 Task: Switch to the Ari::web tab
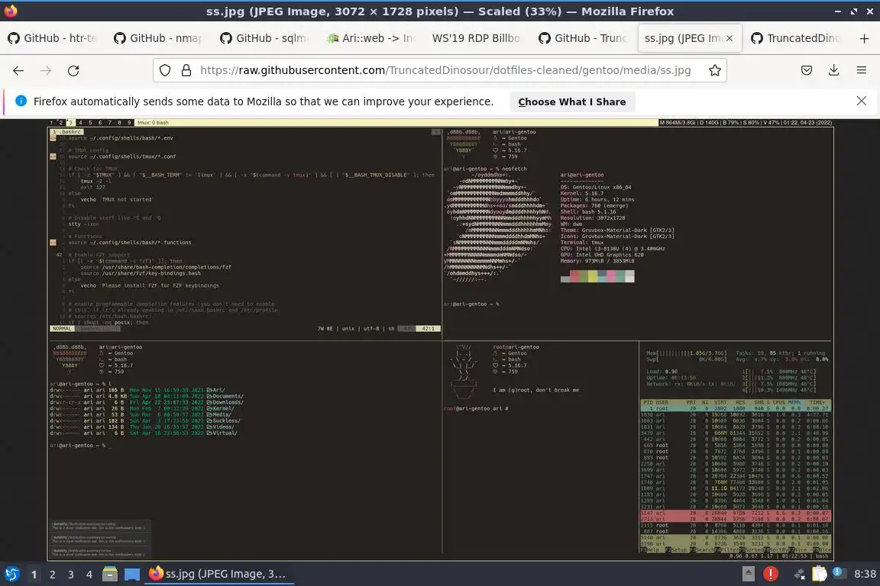pyautogui.click(x=371, y=38)
